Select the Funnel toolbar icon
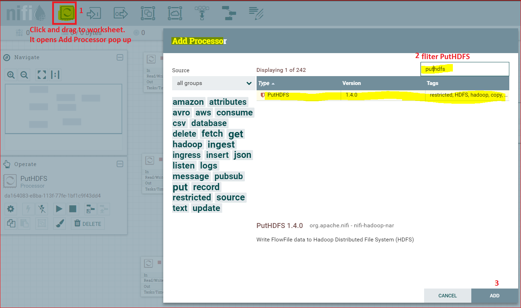This screenshot has height=308, width=521. point(202,13)
